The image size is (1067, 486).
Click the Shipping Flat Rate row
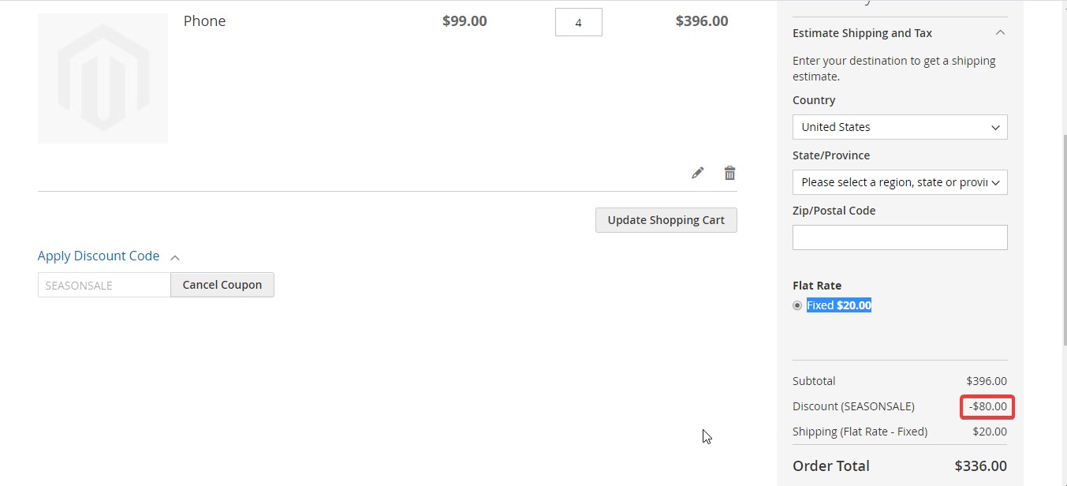(x=860, y=431)
